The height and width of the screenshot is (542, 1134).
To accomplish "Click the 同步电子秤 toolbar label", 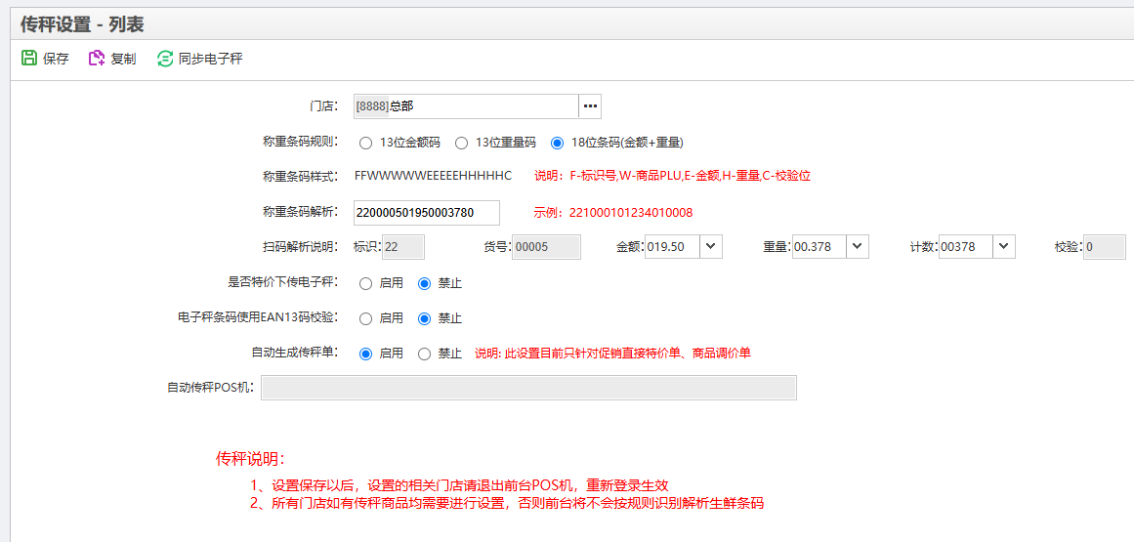I will click(x=210, y=60).
